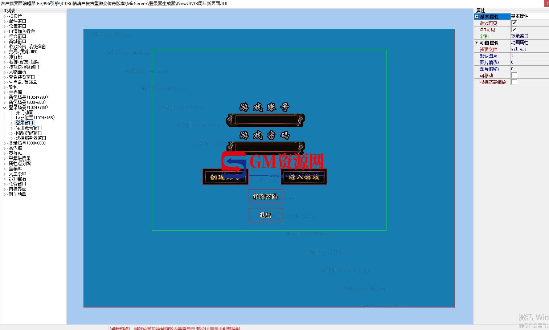Click the 游戏密码 input box on canvas
Viewport: 549px width, 330px height.
(x=266, y=148)
